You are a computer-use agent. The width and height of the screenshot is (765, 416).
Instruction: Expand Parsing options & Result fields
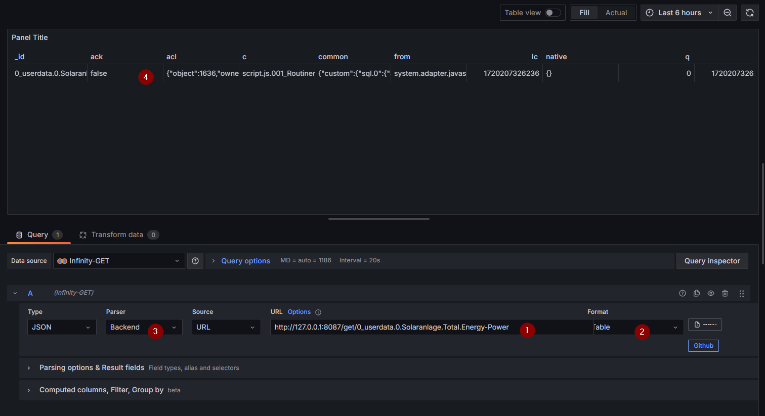coord(92,367)
